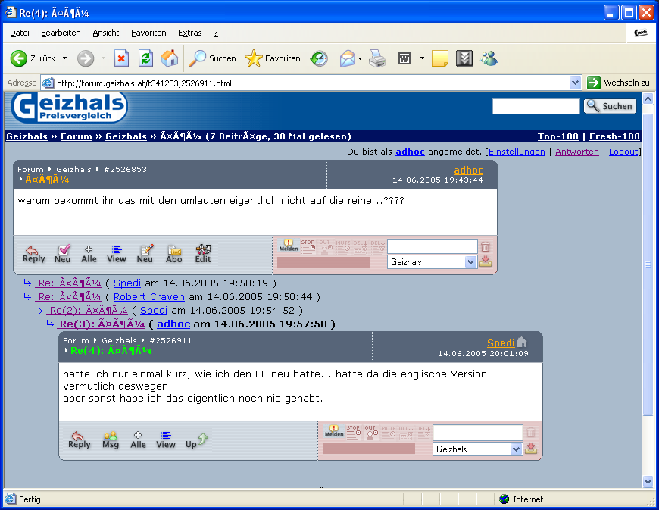Print the page with printer icon
This screenshot has height=510, width=659.
[x=377, y=58]
